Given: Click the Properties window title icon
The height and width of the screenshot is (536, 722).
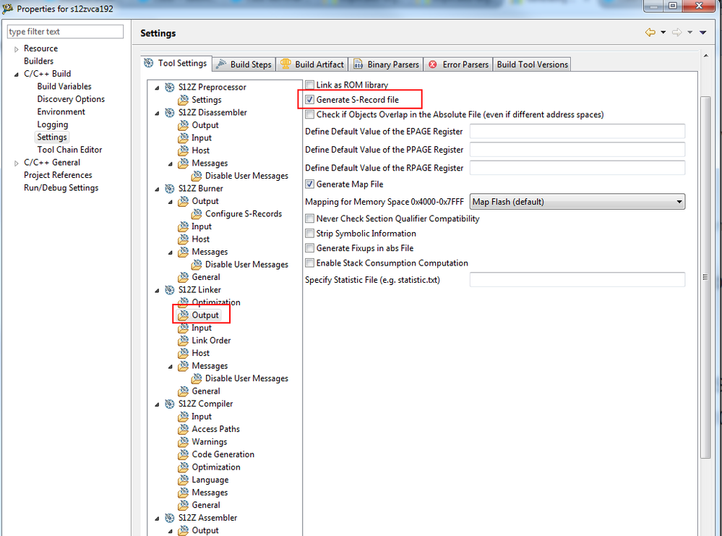Looking at the screenshot, I should 7,8.
